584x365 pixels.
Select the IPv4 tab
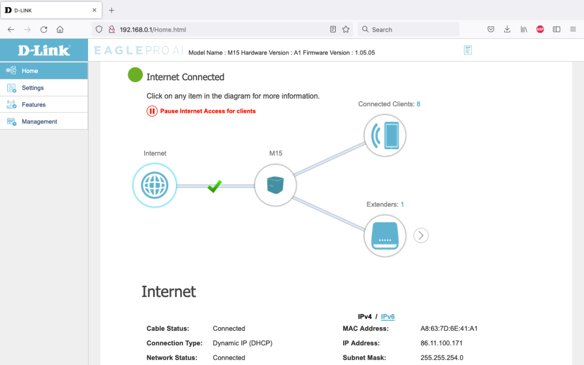[x=365, y=317]
